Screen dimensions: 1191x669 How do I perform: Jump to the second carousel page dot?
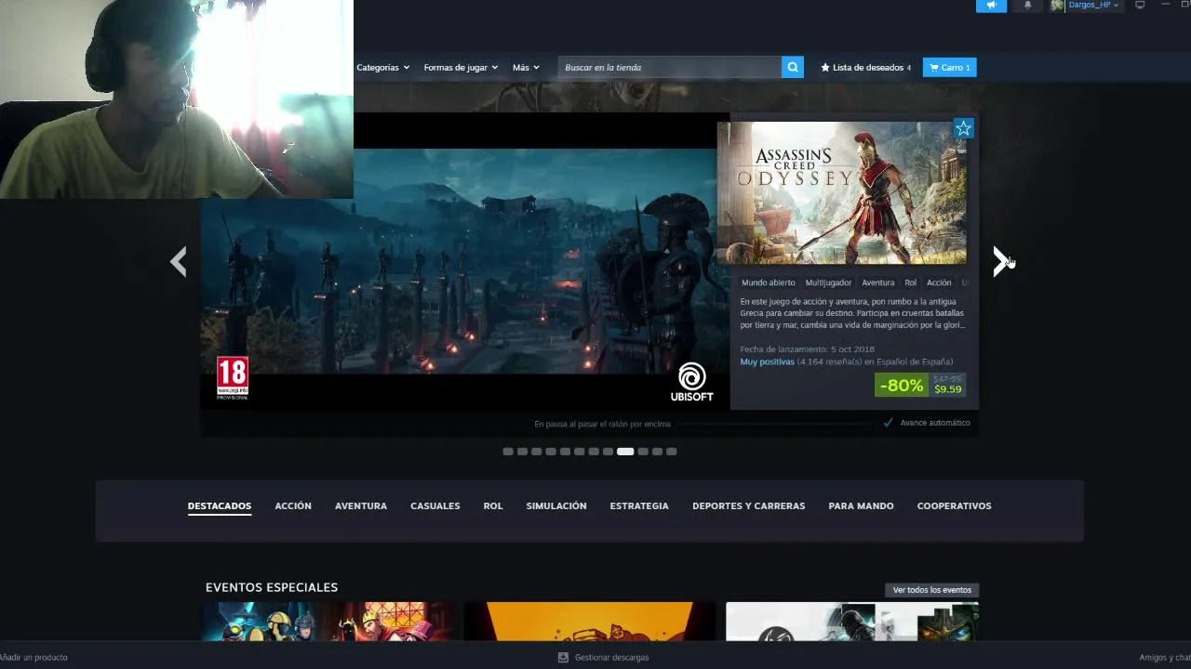(522, 452)
